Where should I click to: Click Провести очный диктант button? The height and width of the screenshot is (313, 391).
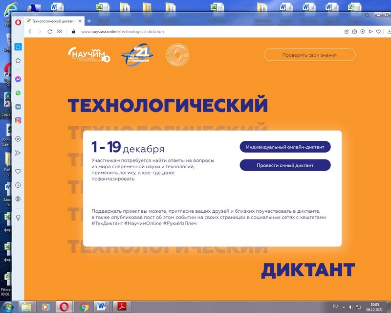pos(285,165)
